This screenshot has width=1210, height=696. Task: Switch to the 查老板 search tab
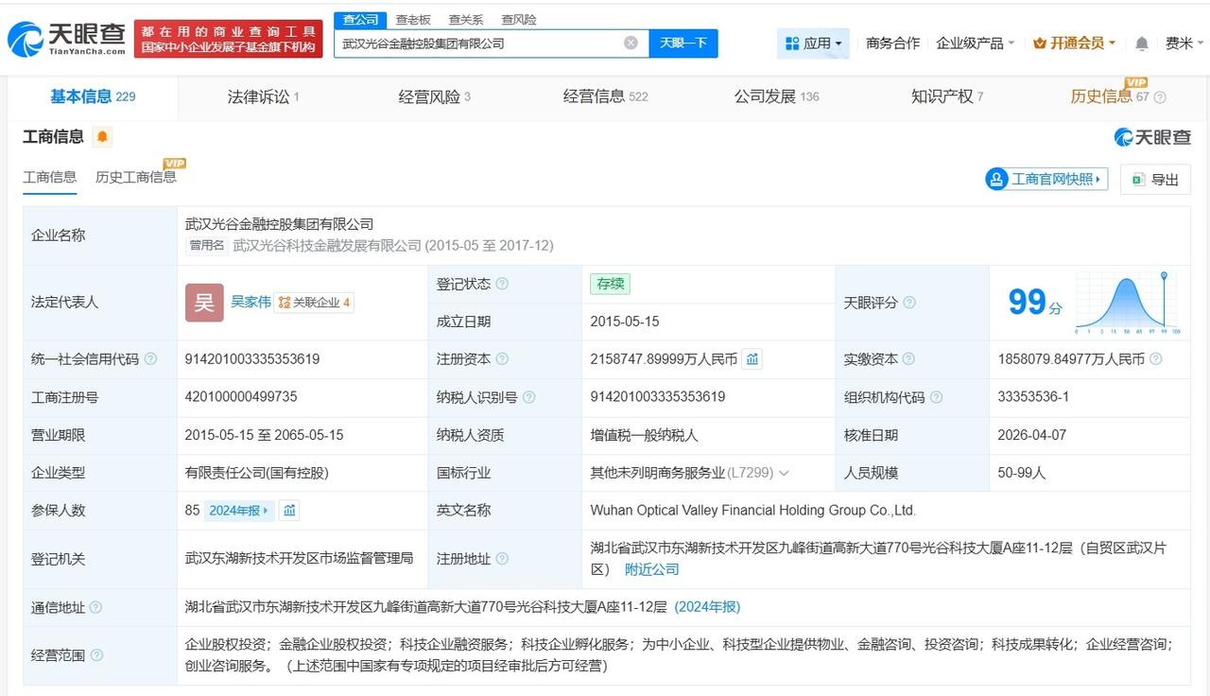coord(413,20)
